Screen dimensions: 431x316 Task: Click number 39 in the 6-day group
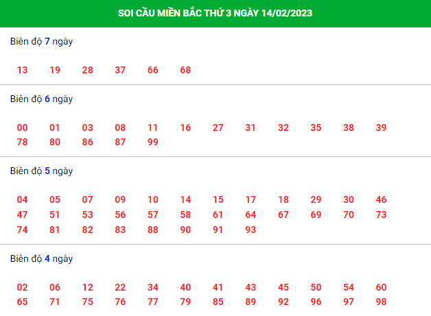click(381, 127)
